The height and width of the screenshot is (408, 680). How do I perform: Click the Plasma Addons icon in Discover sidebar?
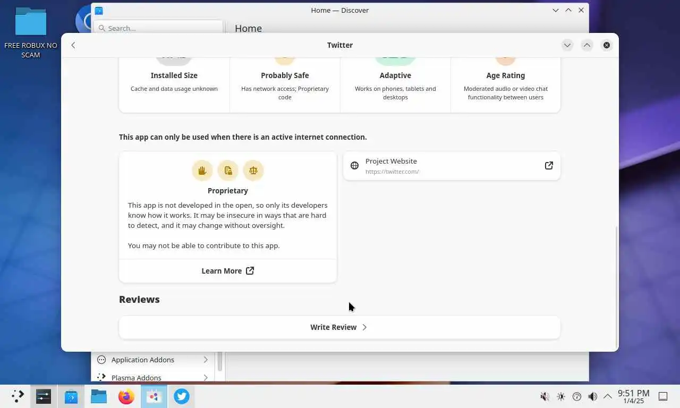tap(101, 377)
